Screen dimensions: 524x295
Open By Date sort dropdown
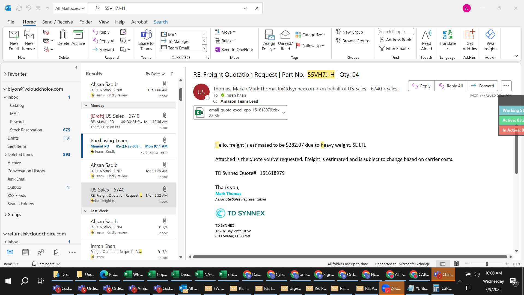click(x=155, y=74)
